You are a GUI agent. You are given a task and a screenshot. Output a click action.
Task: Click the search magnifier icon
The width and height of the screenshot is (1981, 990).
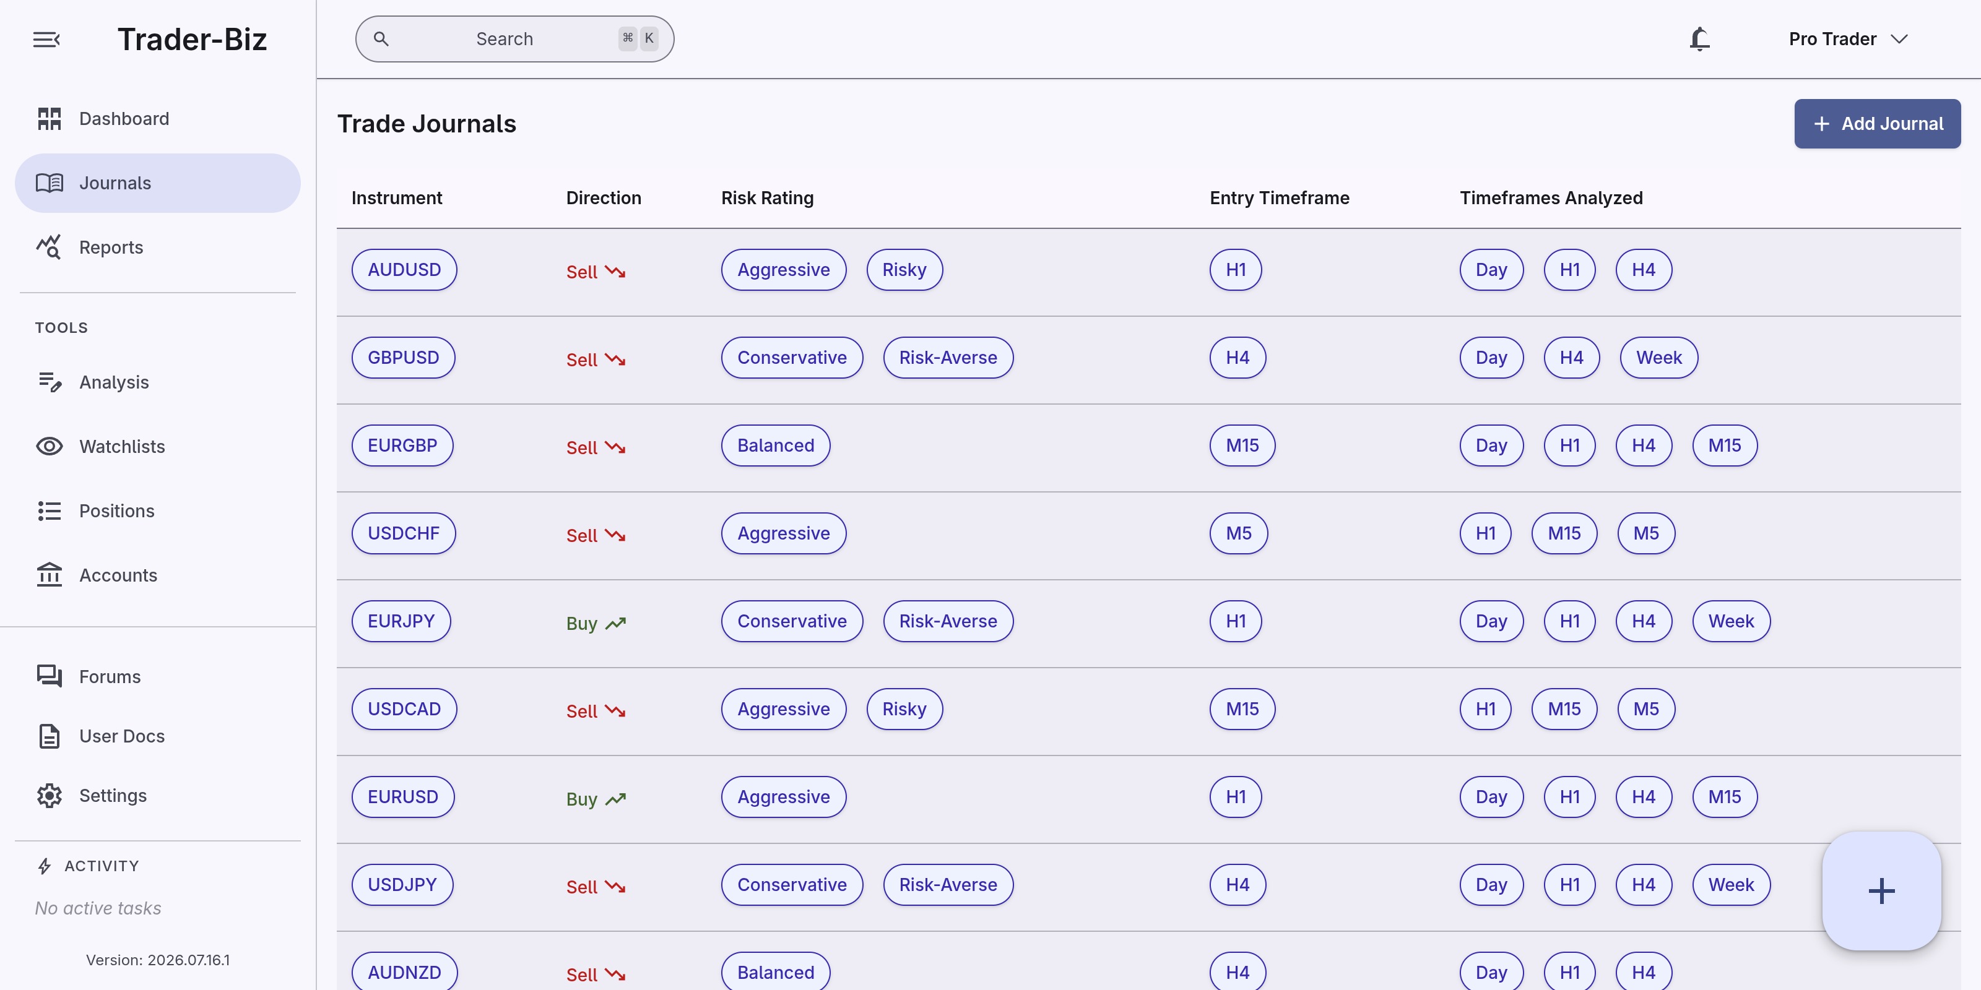(x=381, y=38)
